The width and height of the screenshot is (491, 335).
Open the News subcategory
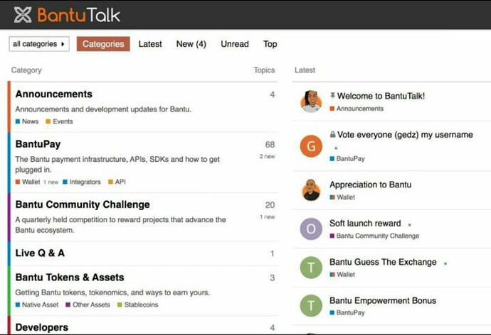pyautogui.click(x=27, y=121)
